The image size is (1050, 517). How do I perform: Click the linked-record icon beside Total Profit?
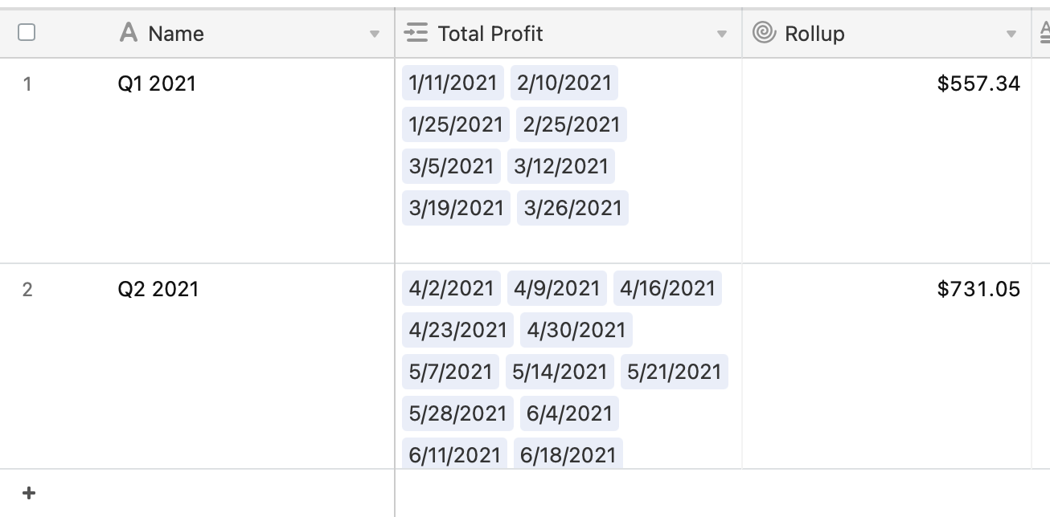click(416, 33)
